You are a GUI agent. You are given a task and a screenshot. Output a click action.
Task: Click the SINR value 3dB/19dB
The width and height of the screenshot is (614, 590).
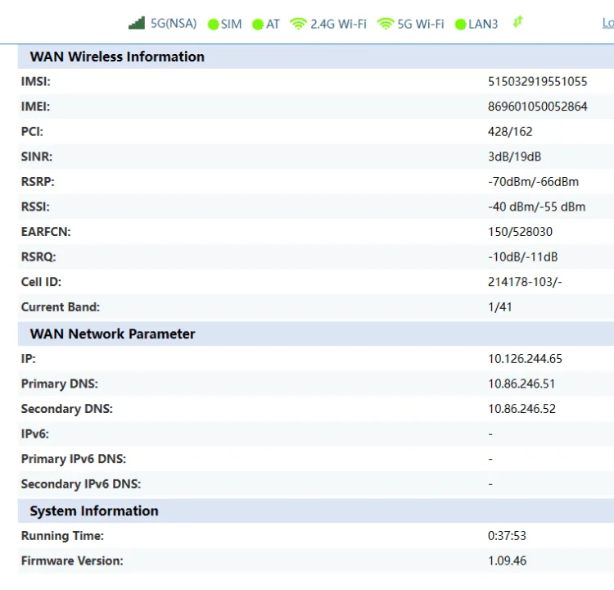(514, 157)
